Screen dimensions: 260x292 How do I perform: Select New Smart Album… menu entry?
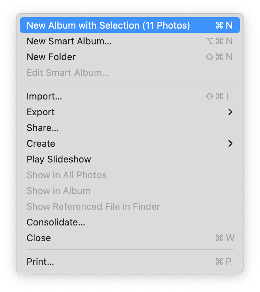point(69,41)
